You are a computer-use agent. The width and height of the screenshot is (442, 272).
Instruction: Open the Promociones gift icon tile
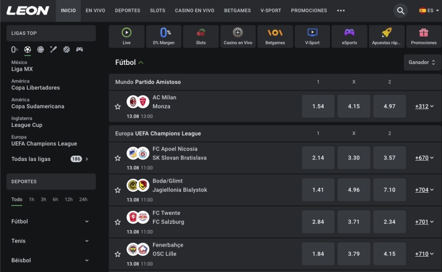tap(424, 36)
